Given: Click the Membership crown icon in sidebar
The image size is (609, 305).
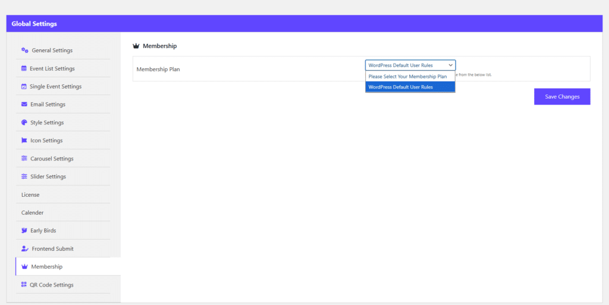Looking at the screenshot, I should pyautogui.click(x=24, y=266).
